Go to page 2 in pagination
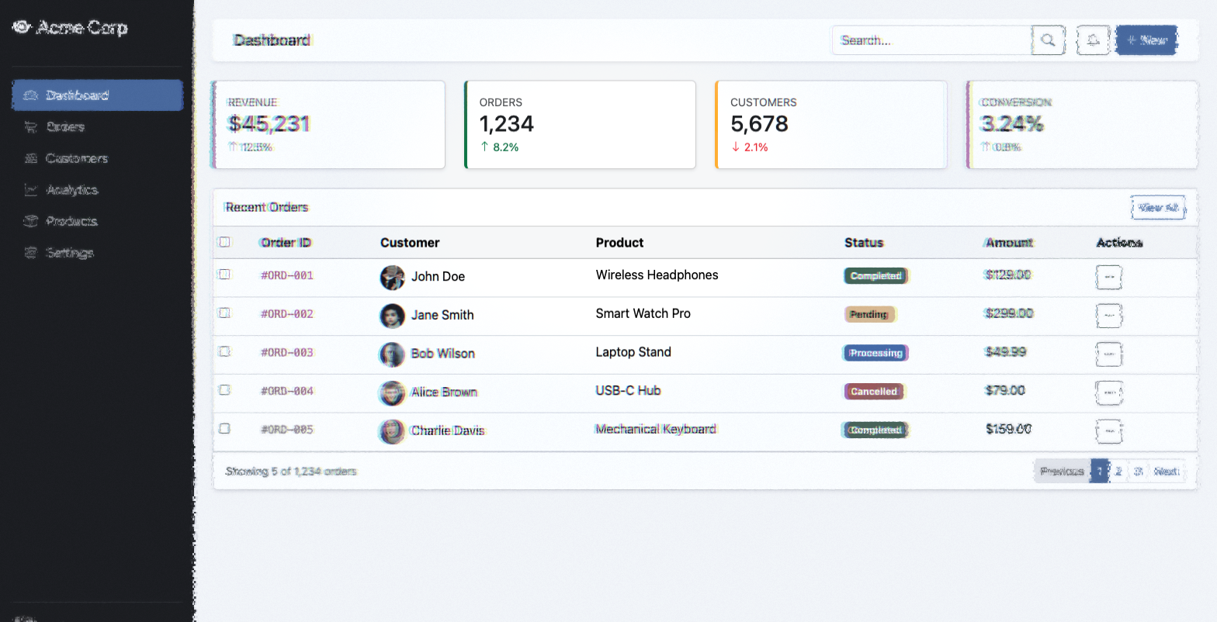 [1118, 471]
